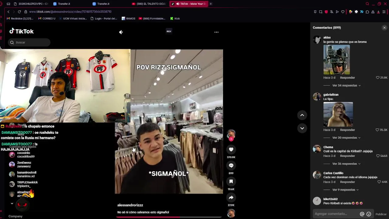Open CORREO U bookmark
The width and height of the screenshot is (389, 219).
[x=47, y=19]
